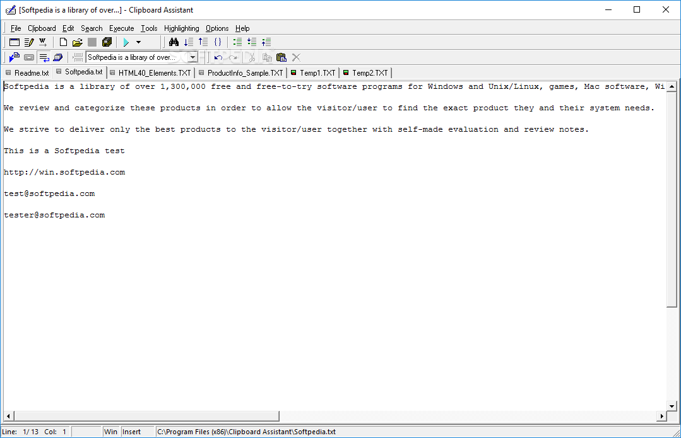Run the execute play arrow button
Image resolution: width=681 pixels, height=438 pixels.
pos(126,42)
